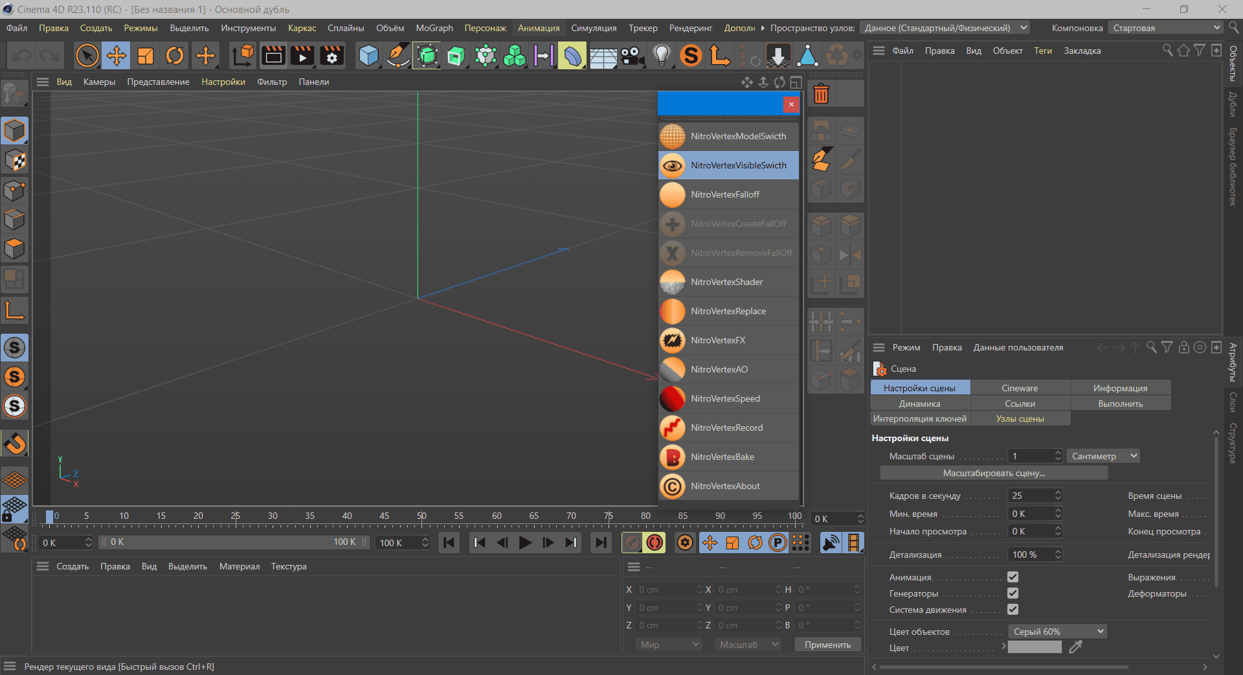Pick color with the eyedropper icon
Image resolution: width=1243 pixels, height=675 pixels.
click(1075, 646)
